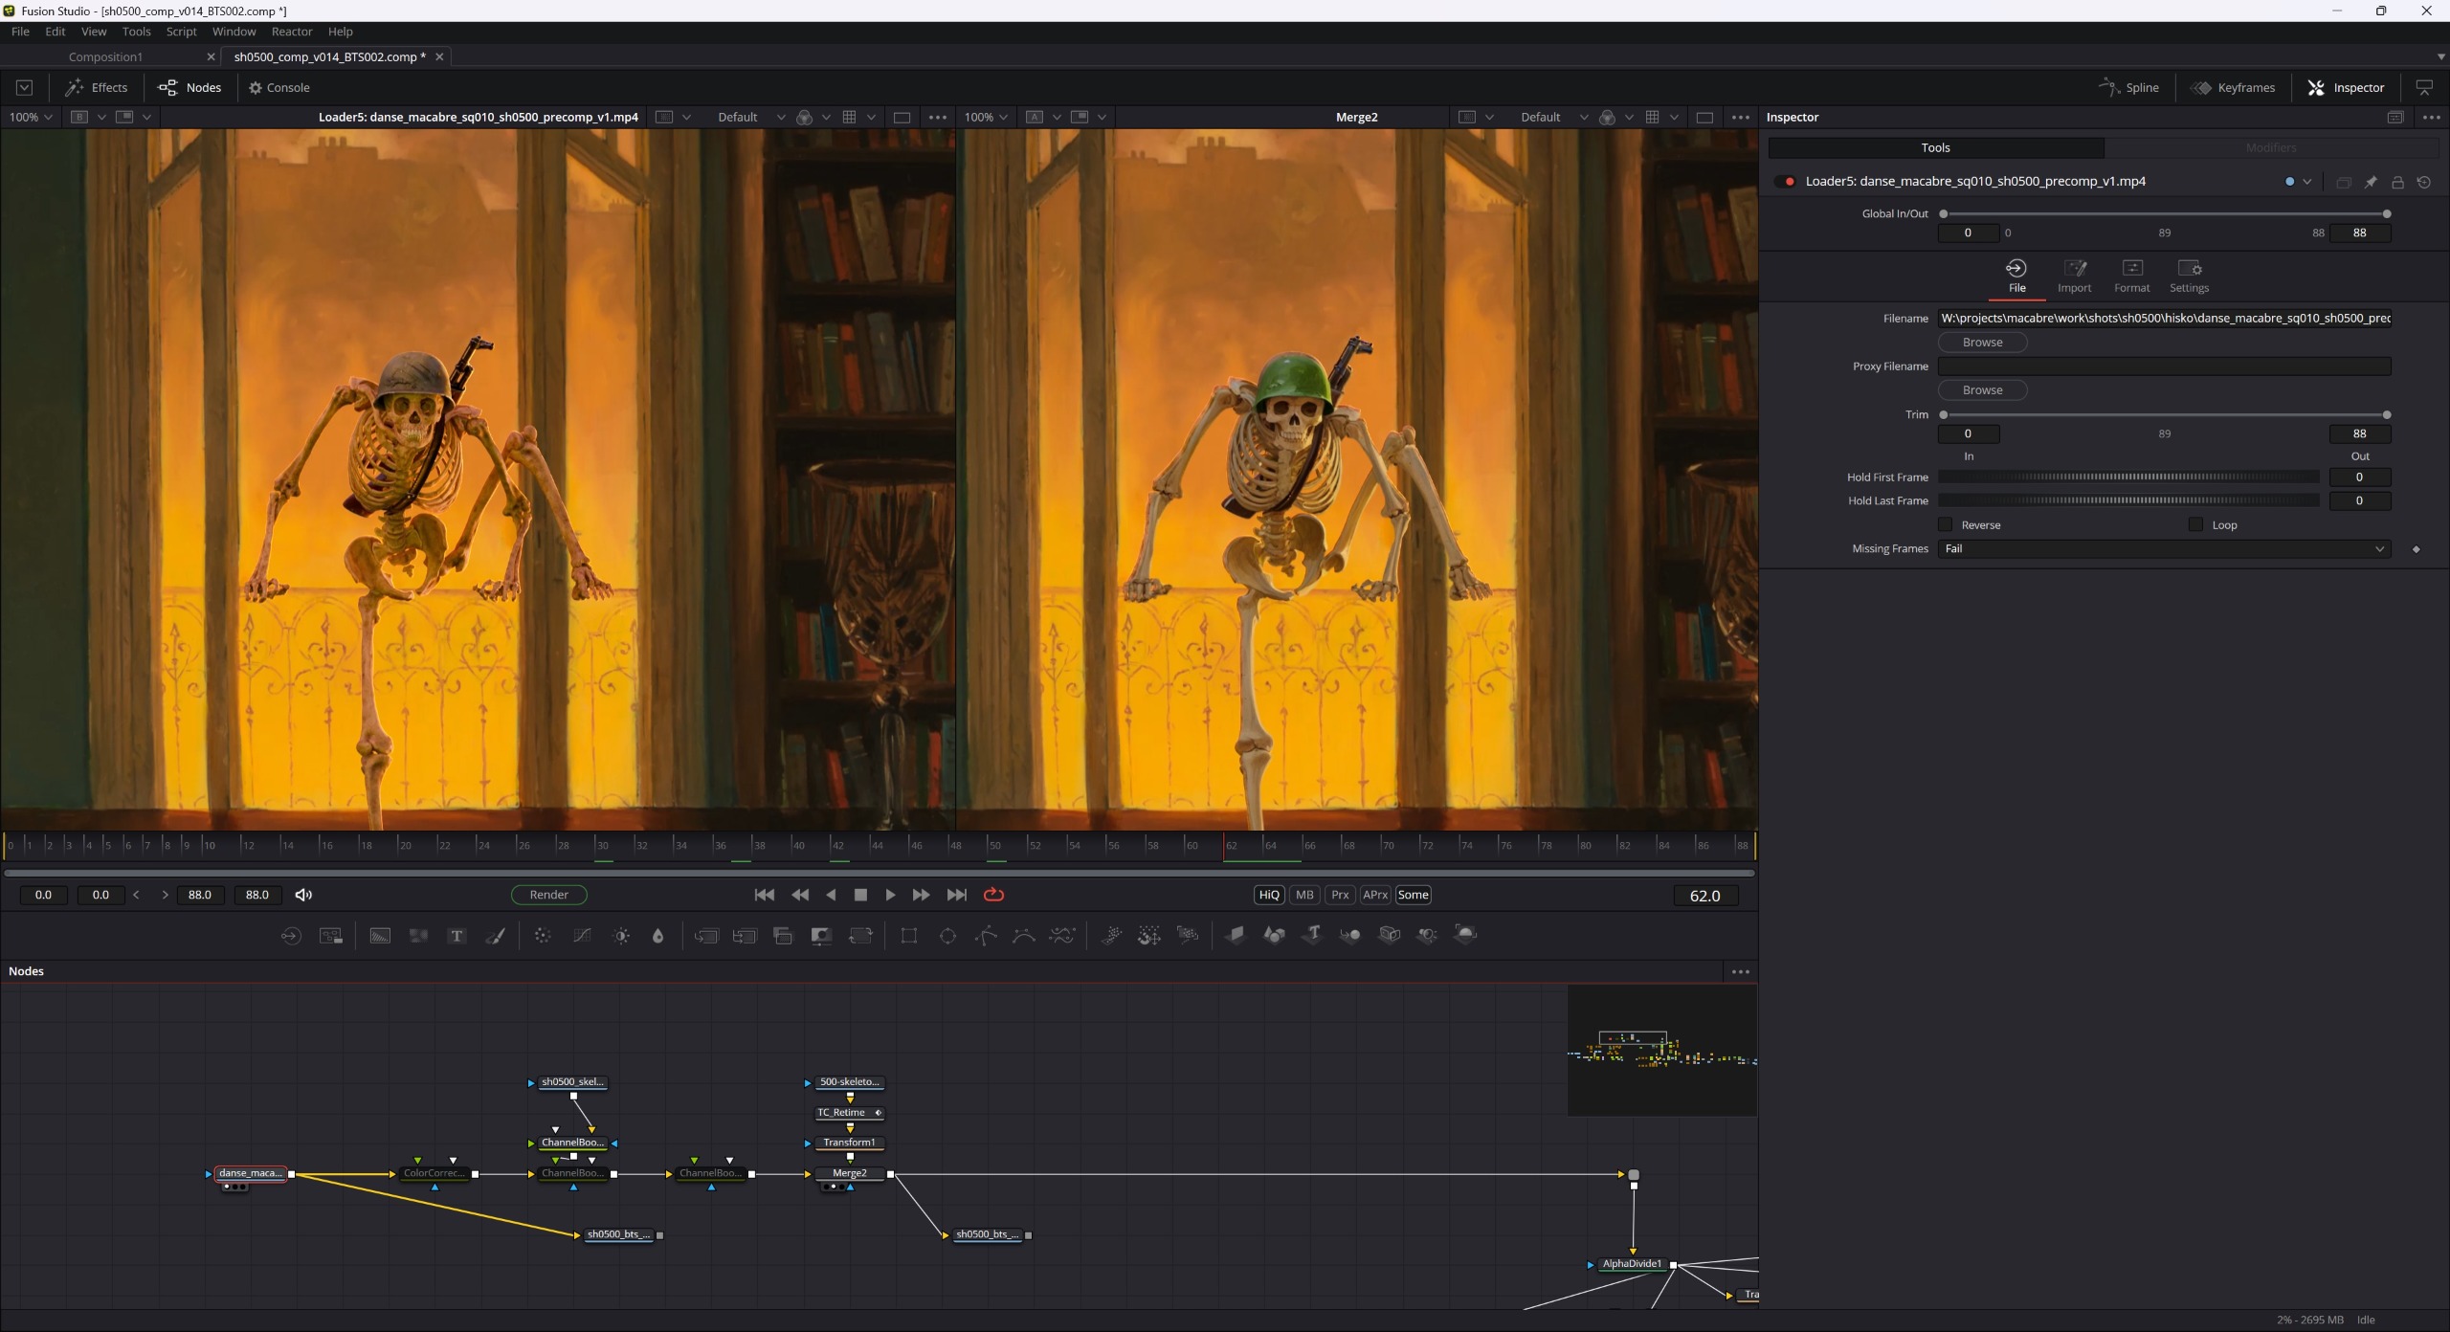Open the Spline panel
The image size is (2450, 1332).
click(x=2128, y=88)
